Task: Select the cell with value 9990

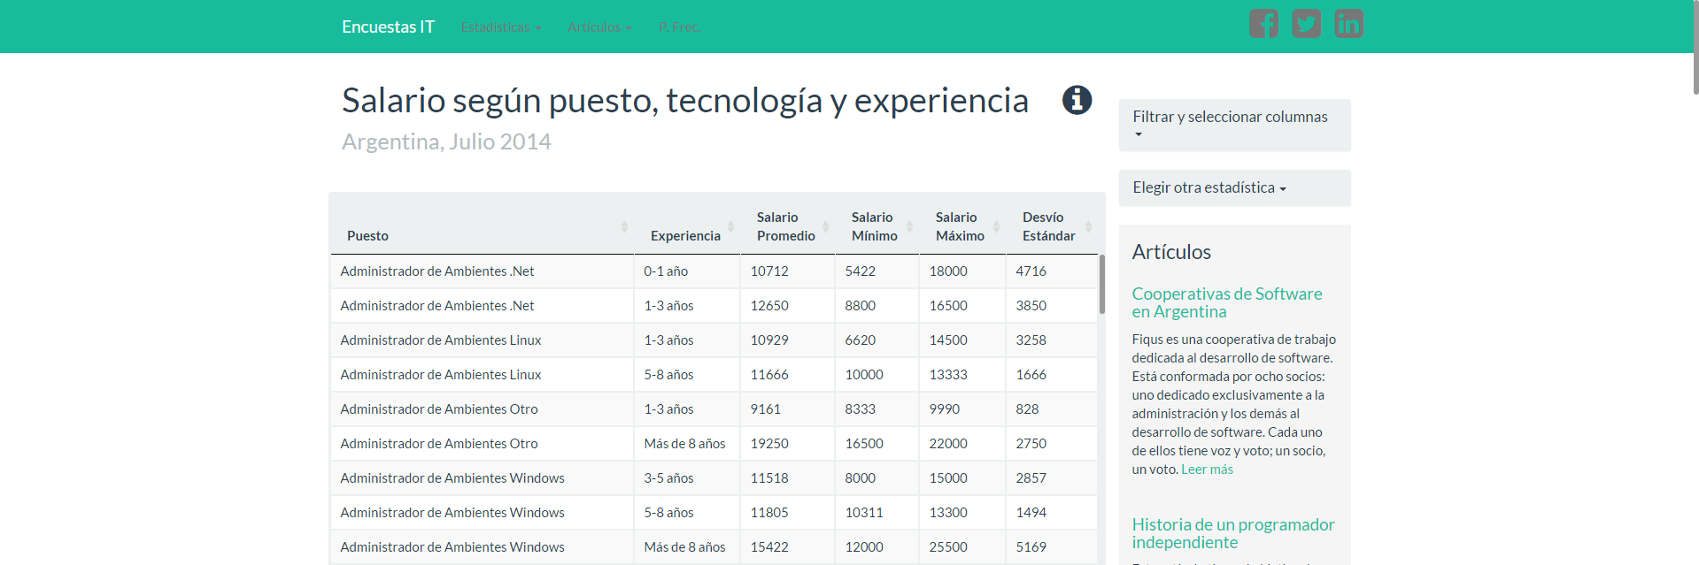Action: tap(962, 409)
